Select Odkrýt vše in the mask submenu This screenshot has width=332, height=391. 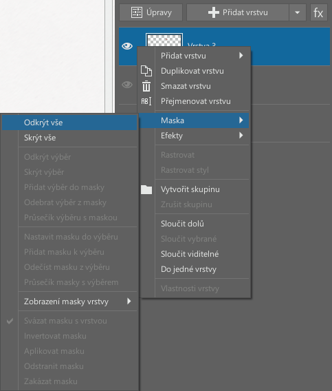coord(69,123)
